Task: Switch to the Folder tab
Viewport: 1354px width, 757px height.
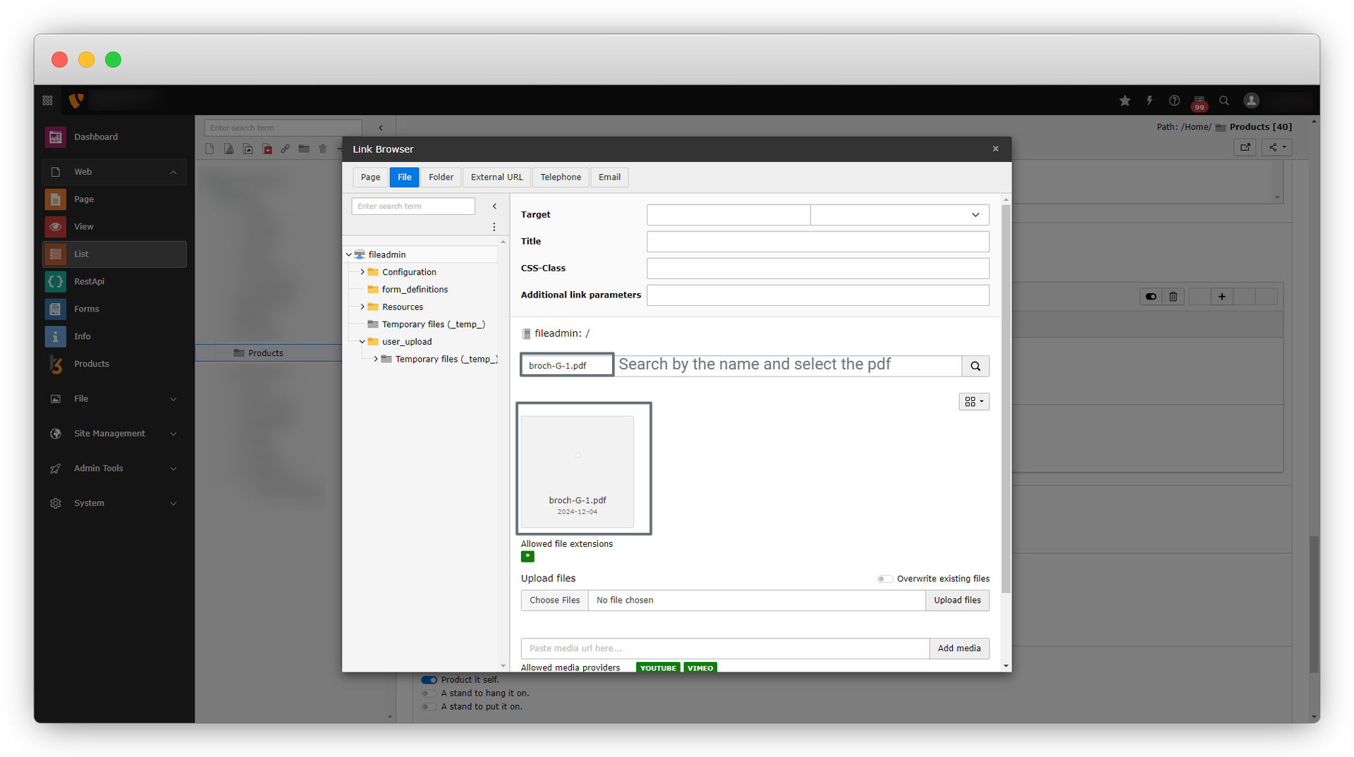Action: [441, 177]
